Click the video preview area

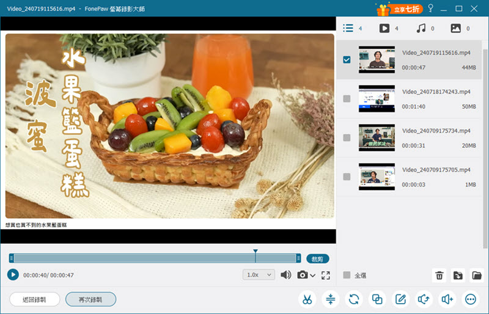(x=168, y=130)
